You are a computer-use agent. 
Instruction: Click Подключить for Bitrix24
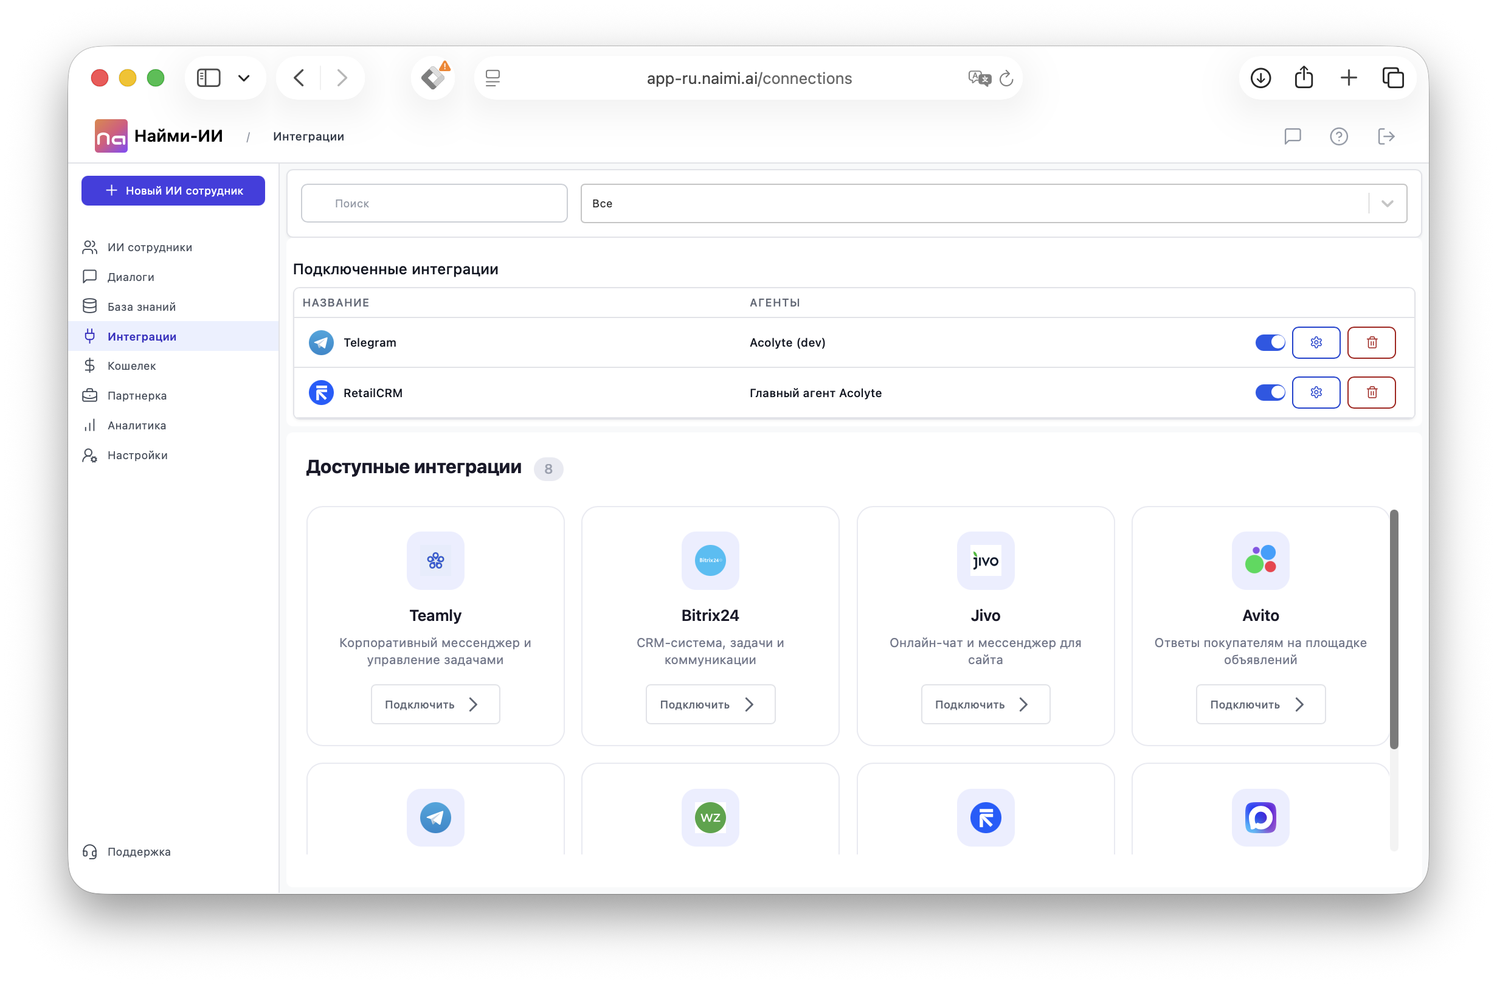pyautogui.click(x=710, y=704)
